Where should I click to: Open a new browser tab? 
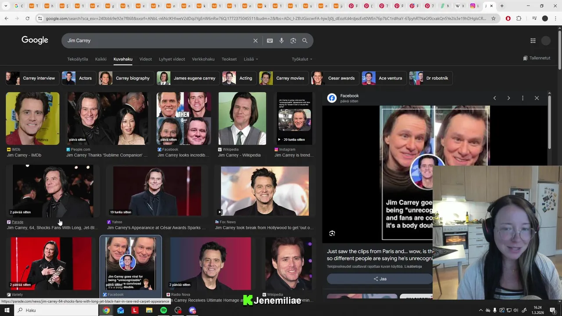pyautogui.click(x=502, y=6)
